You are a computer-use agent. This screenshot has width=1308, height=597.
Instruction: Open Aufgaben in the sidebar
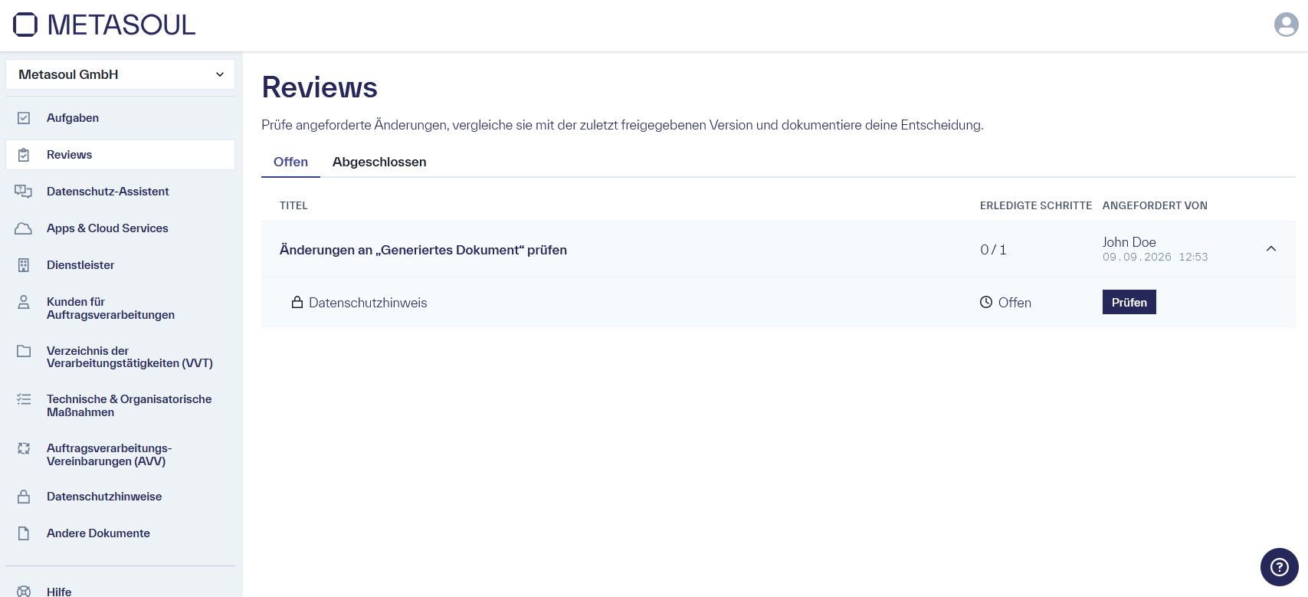point(120,118)
